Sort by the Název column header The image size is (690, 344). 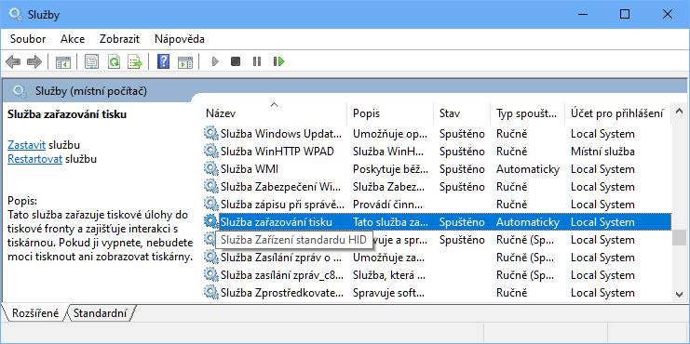tap(274, 113)
